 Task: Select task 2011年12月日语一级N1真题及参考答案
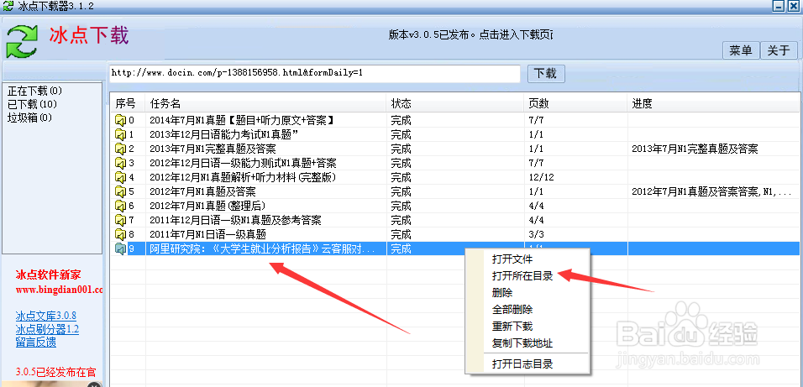235,221
